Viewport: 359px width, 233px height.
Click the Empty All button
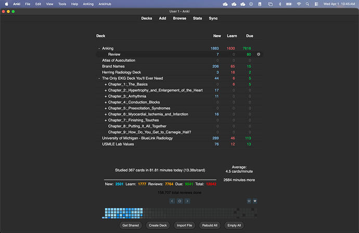[x=234, y=225]
